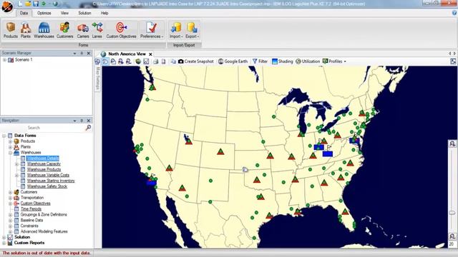This screenshot has width=458, height=257.
Task: Open the Customers ribbon icon
Action: tap(64, 30)
